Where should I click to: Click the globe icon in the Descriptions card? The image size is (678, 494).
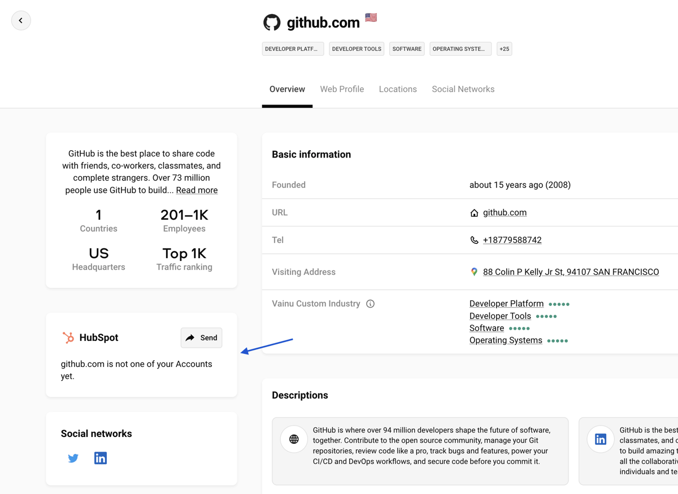tap(294, 439)
